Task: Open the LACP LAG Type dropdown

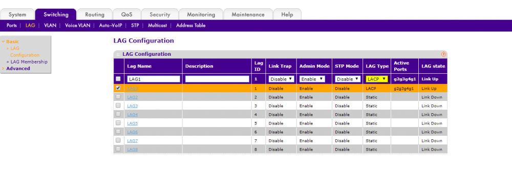Action: click(376, 79)
